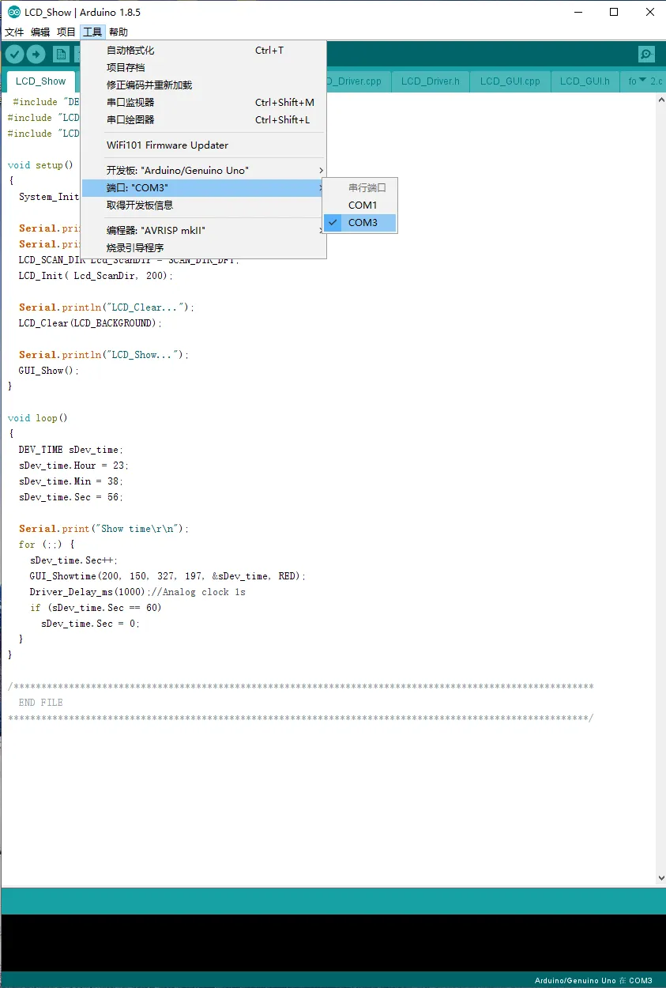
Task: Switch to the LCD_Driver.h tab
Action: pos(430,81)
